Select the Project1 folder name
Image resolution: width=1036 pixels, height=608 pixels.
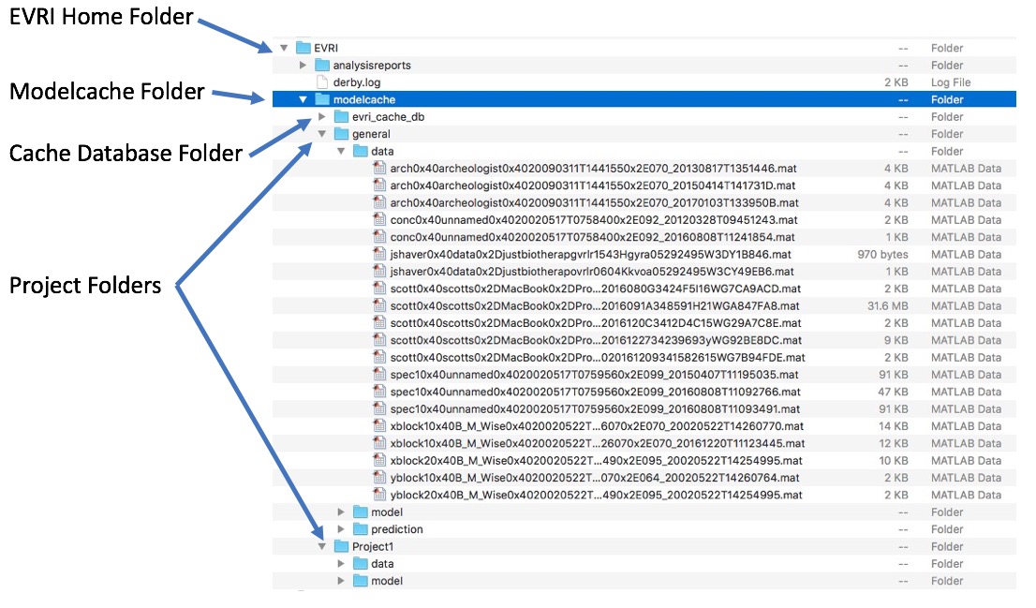click(373, 546)
